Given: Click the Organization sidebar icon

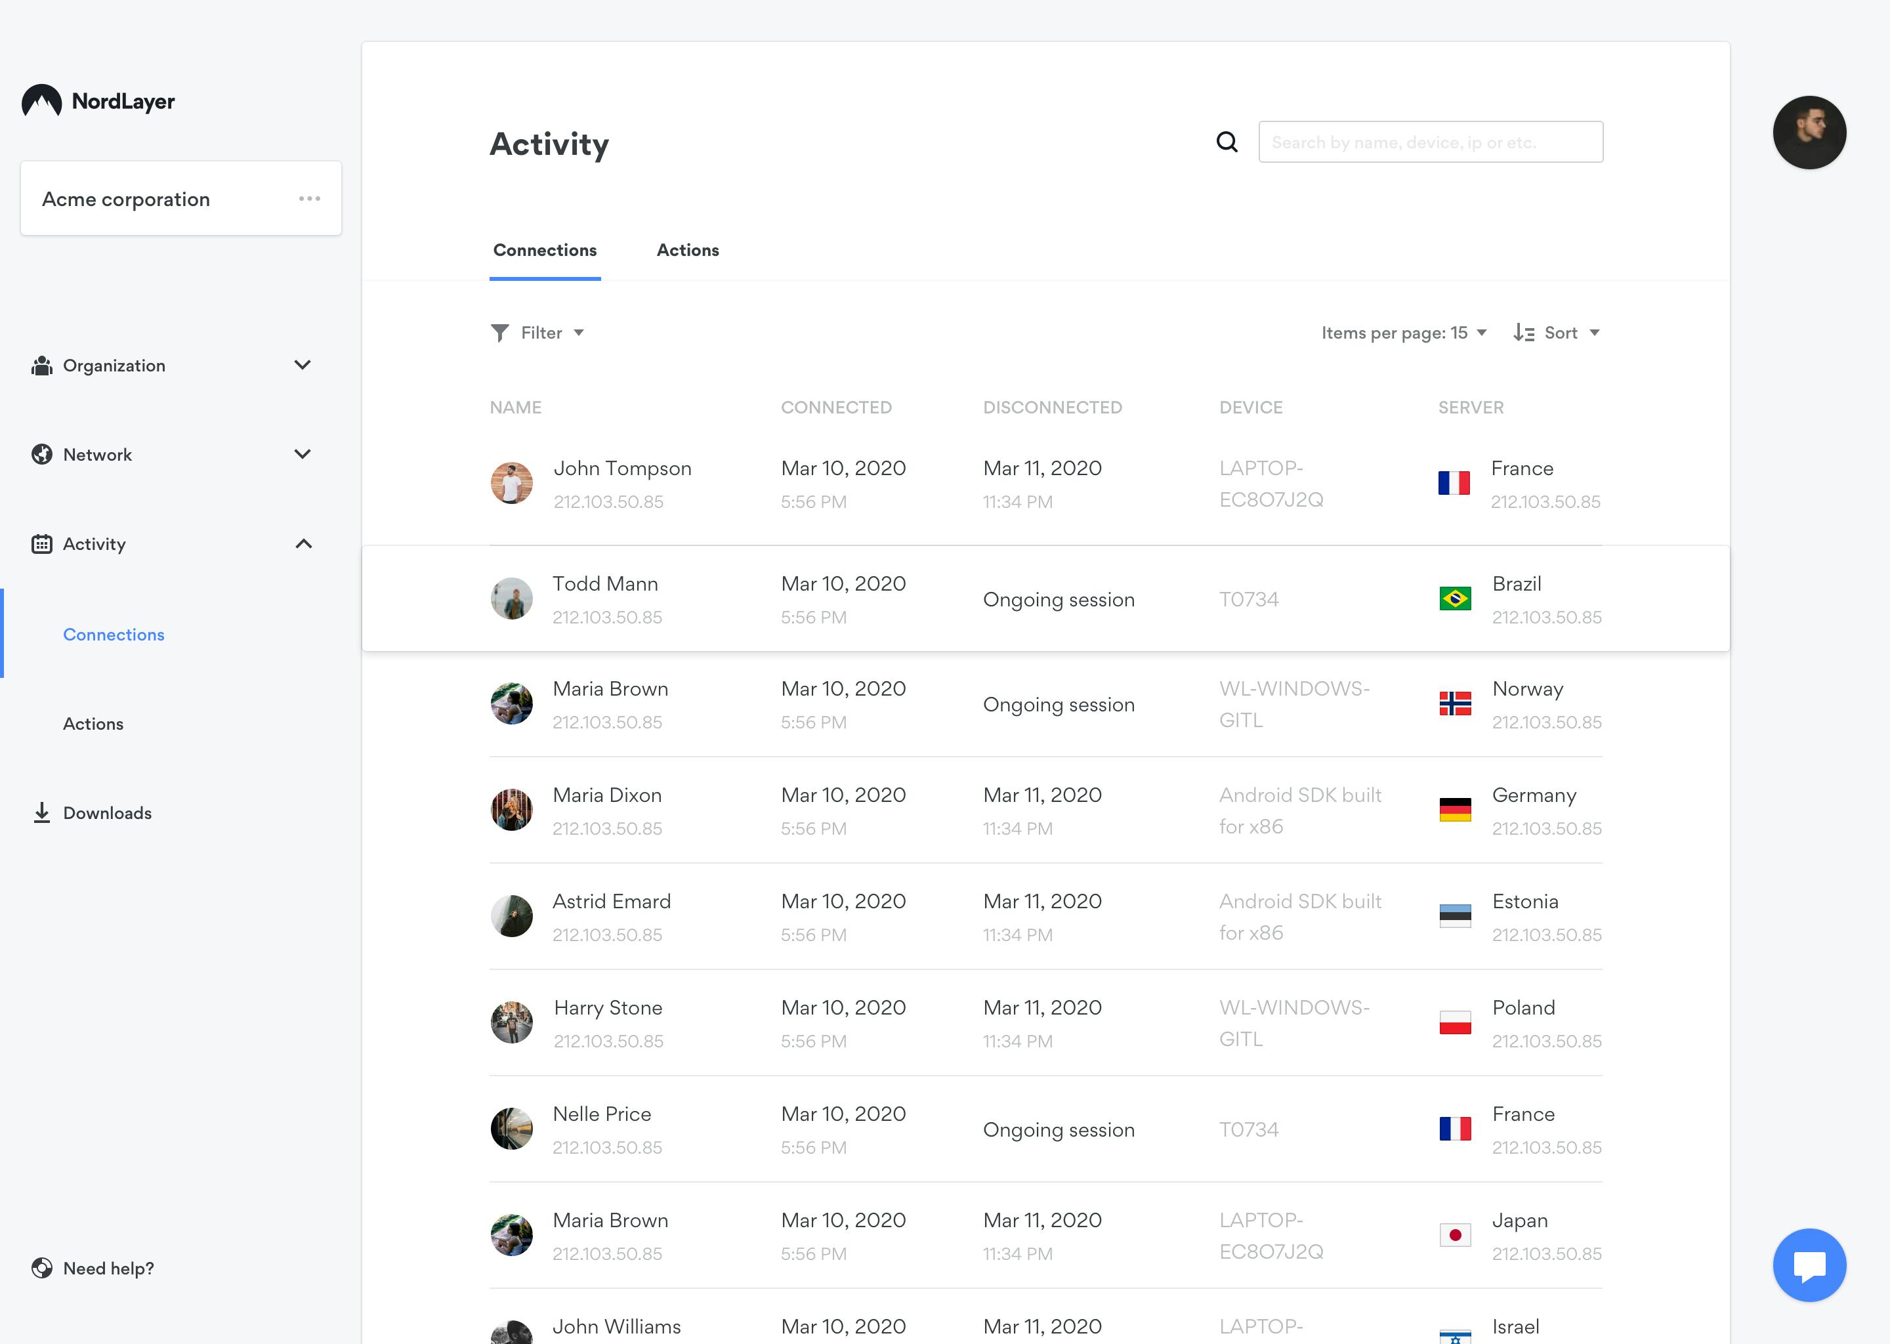Looking at the screenshot, I should (42, 365).
